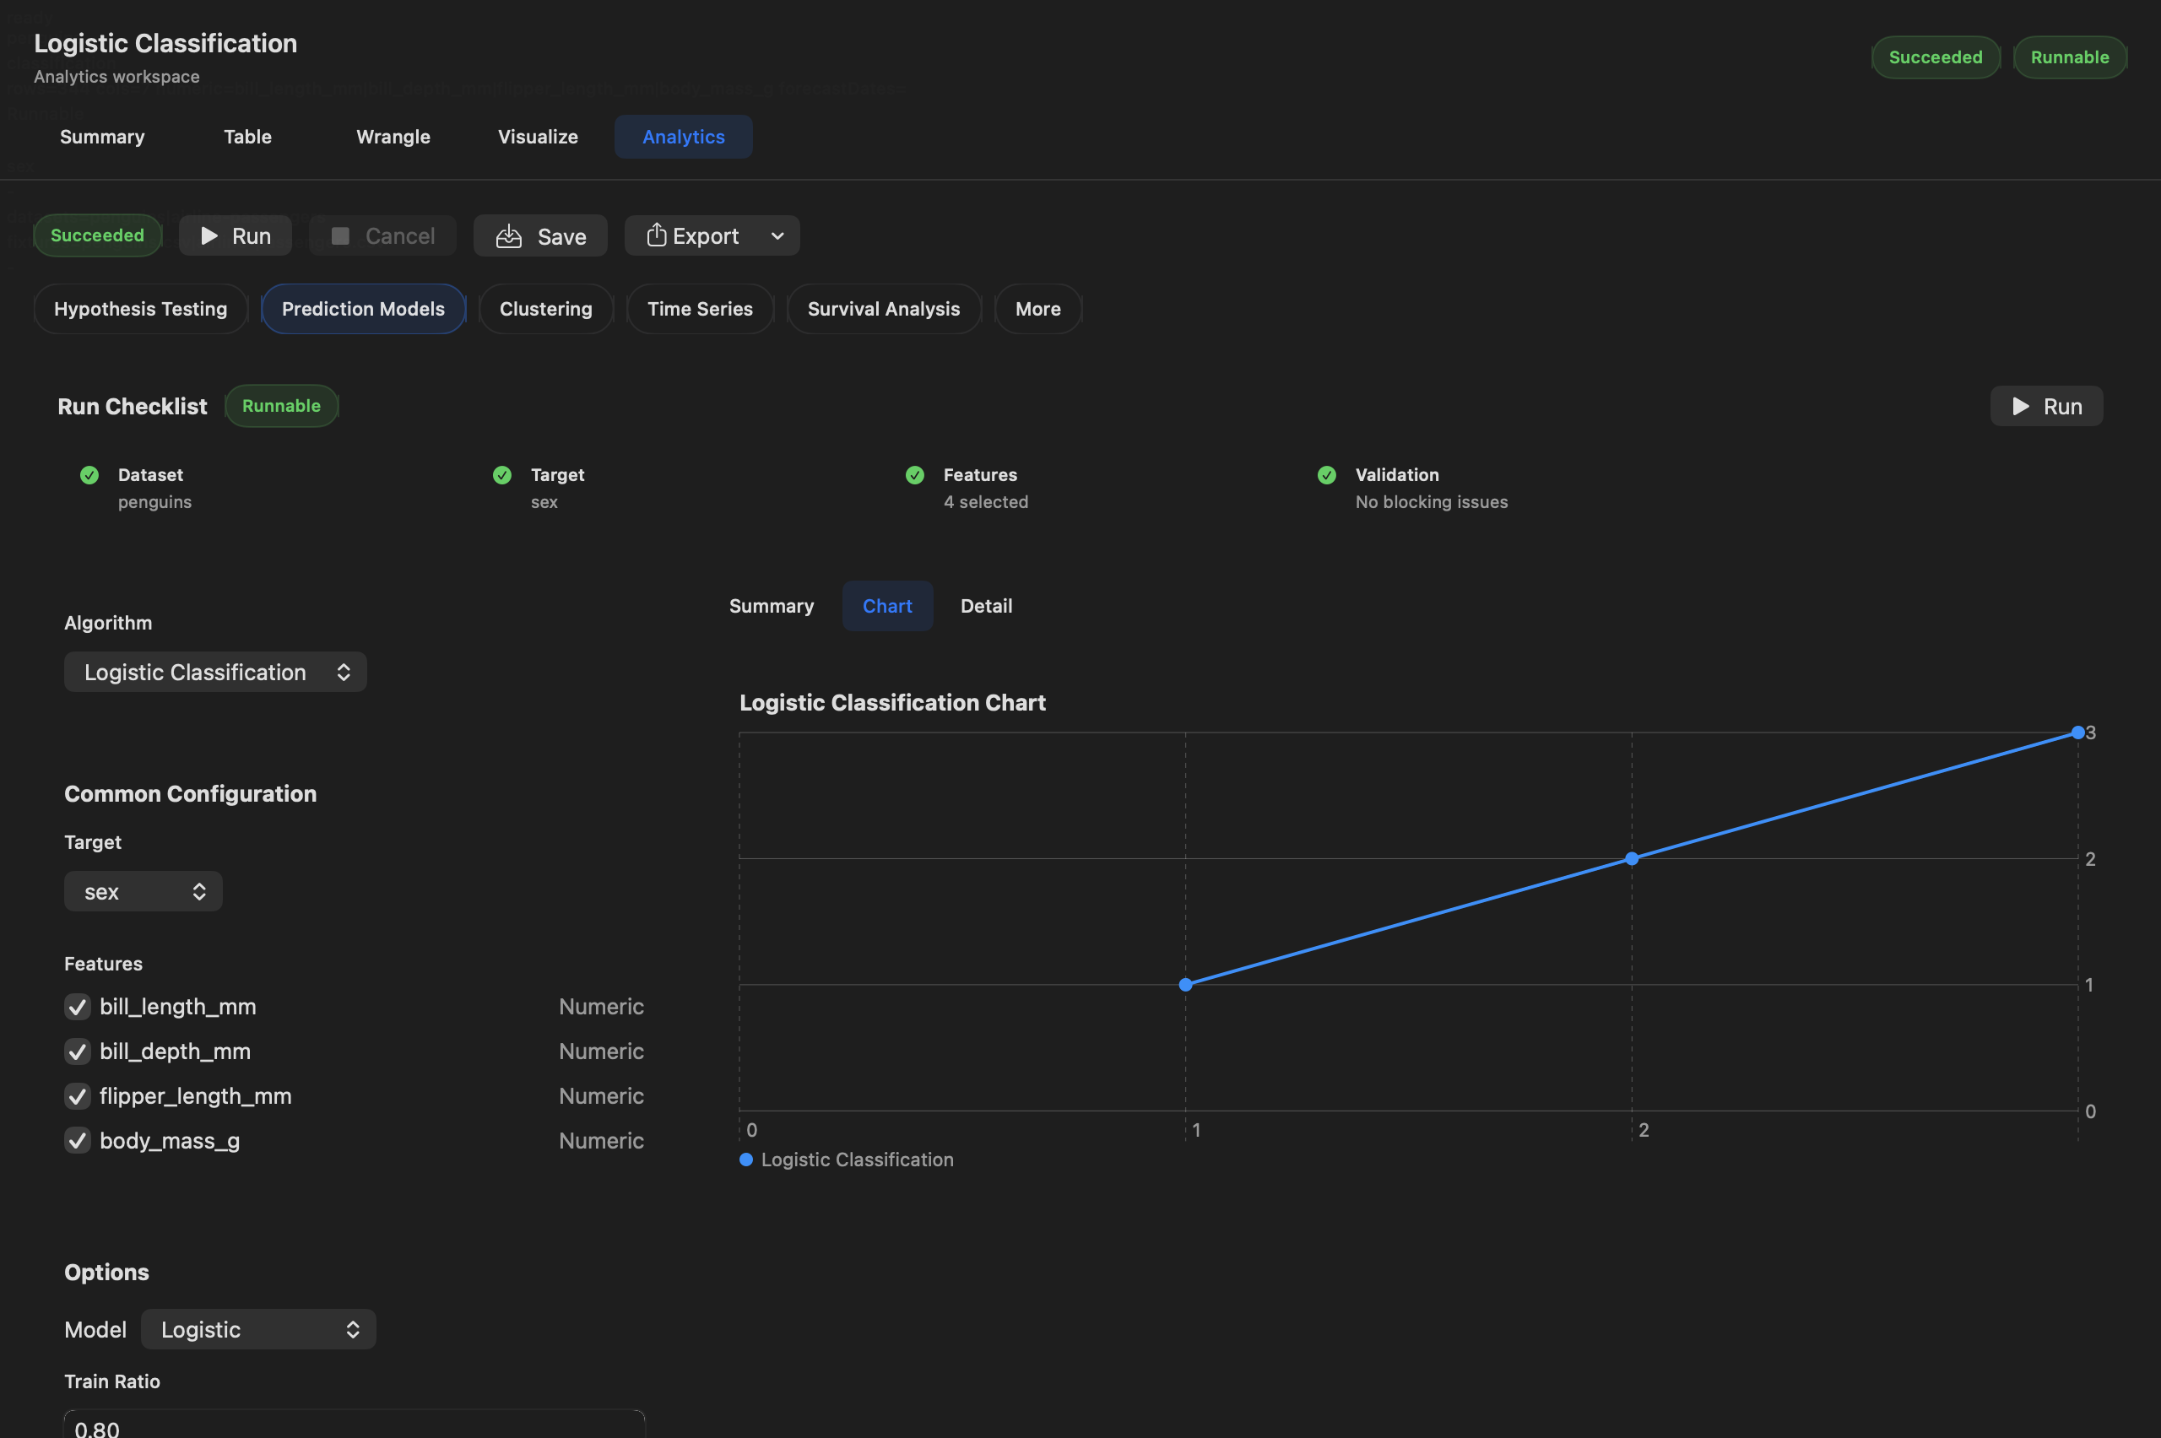
Task: Save the analysis with Save button
Action: [540, 235]
